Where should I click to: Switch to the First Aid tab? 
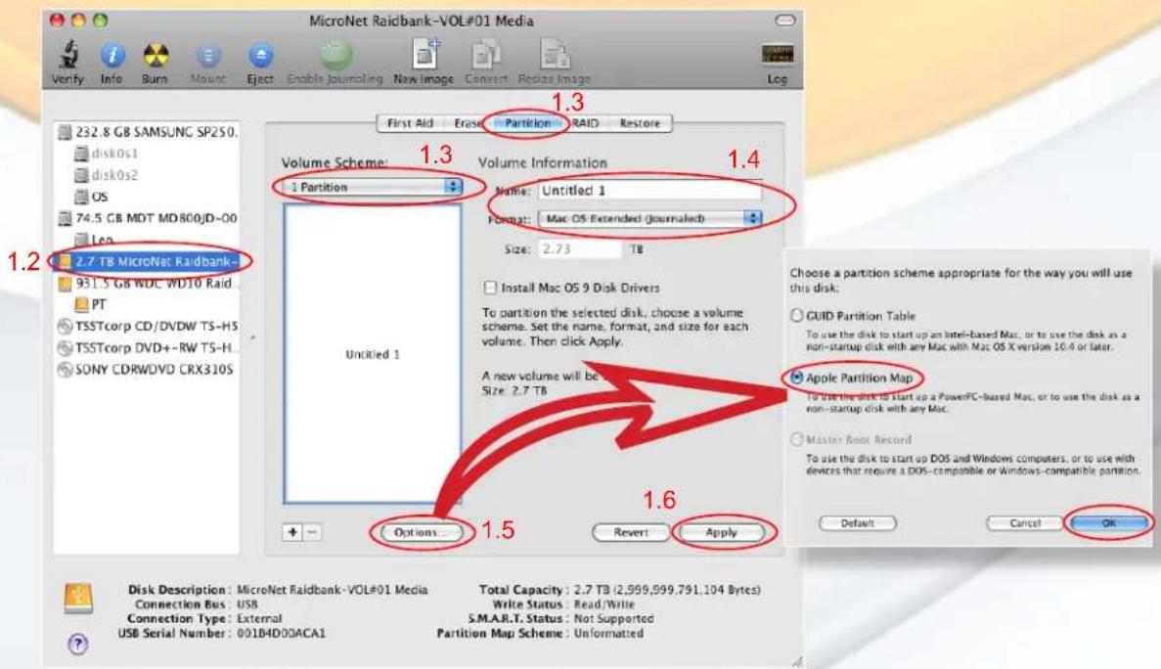tap(410, 123)
